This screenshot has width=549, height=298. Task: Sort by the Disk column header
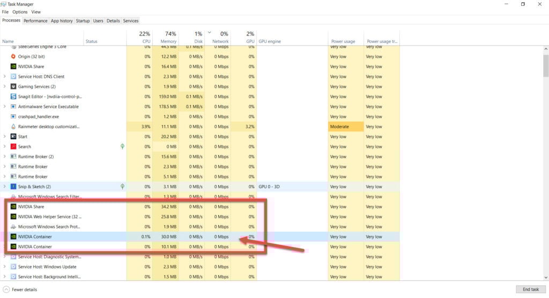click(x=192, y=38)
